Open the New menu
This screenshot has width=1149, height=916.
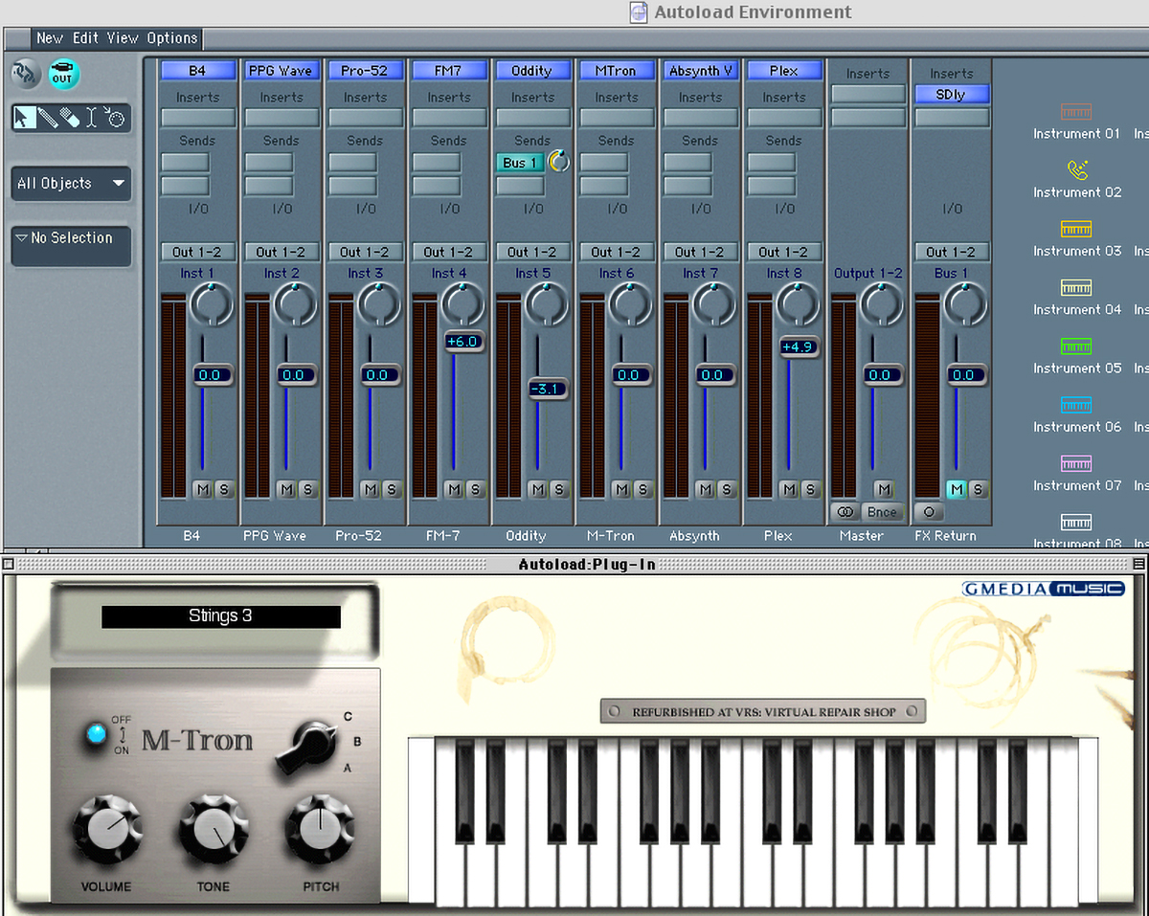(x=50, y=38)
